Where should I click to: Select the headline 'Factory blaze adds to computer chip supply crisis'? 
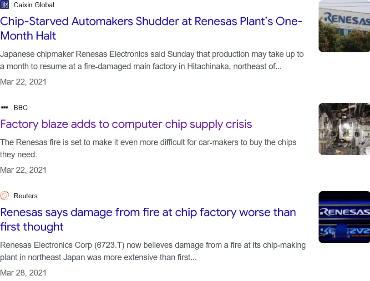point(126,124)
